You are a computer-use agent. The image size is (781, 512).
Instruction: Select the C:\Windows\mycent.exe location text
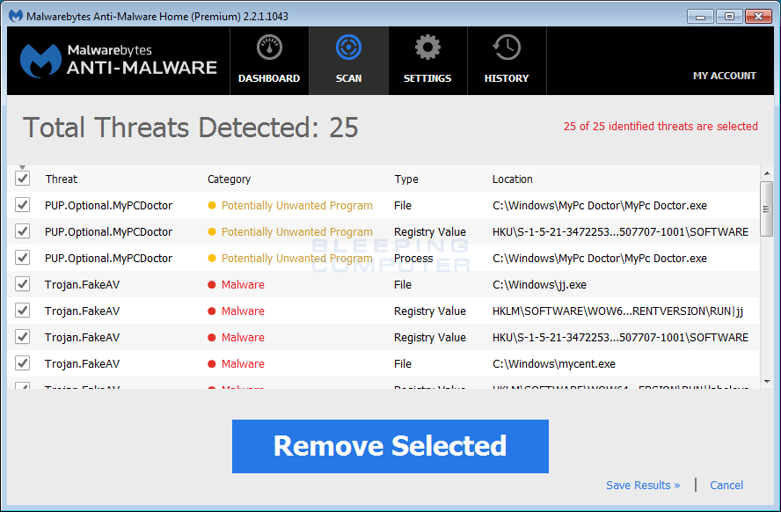554,363
